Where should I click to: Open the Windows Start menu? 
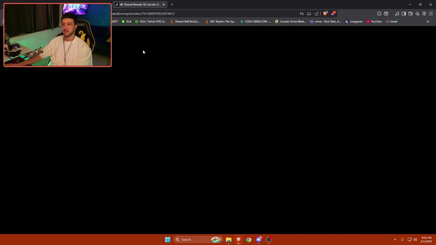click(168, 240)
